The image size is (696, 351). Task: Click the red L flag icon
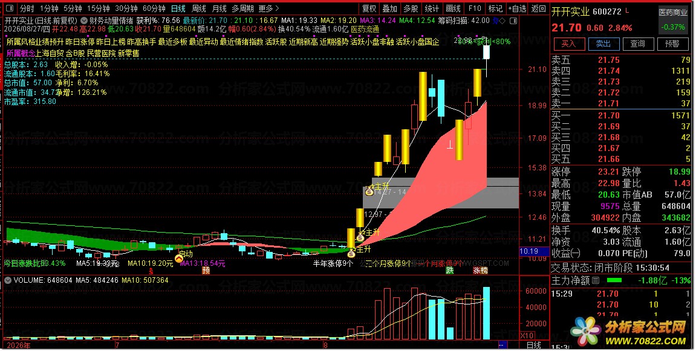[627, 10]
